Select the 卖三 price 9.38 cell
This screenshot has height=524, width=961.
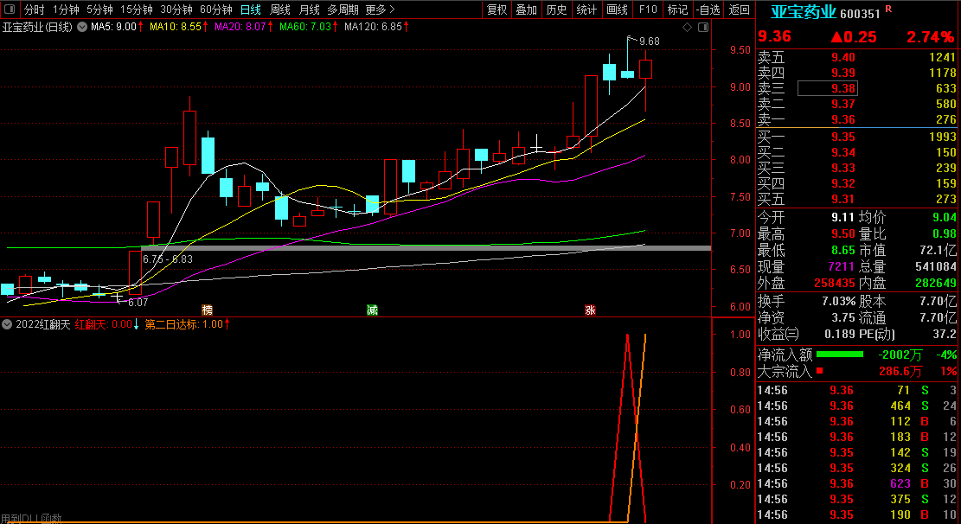point(827,88)
